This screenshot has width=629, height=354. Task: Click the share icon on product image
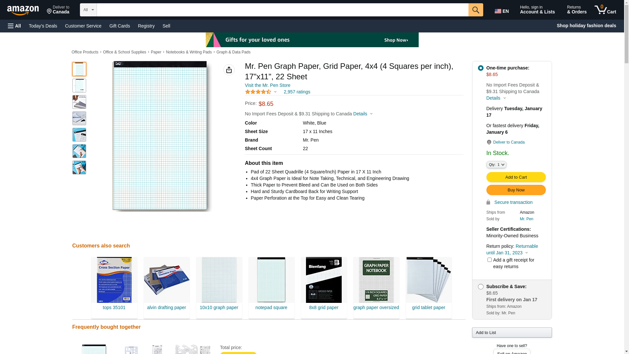[x=229, y=70]
